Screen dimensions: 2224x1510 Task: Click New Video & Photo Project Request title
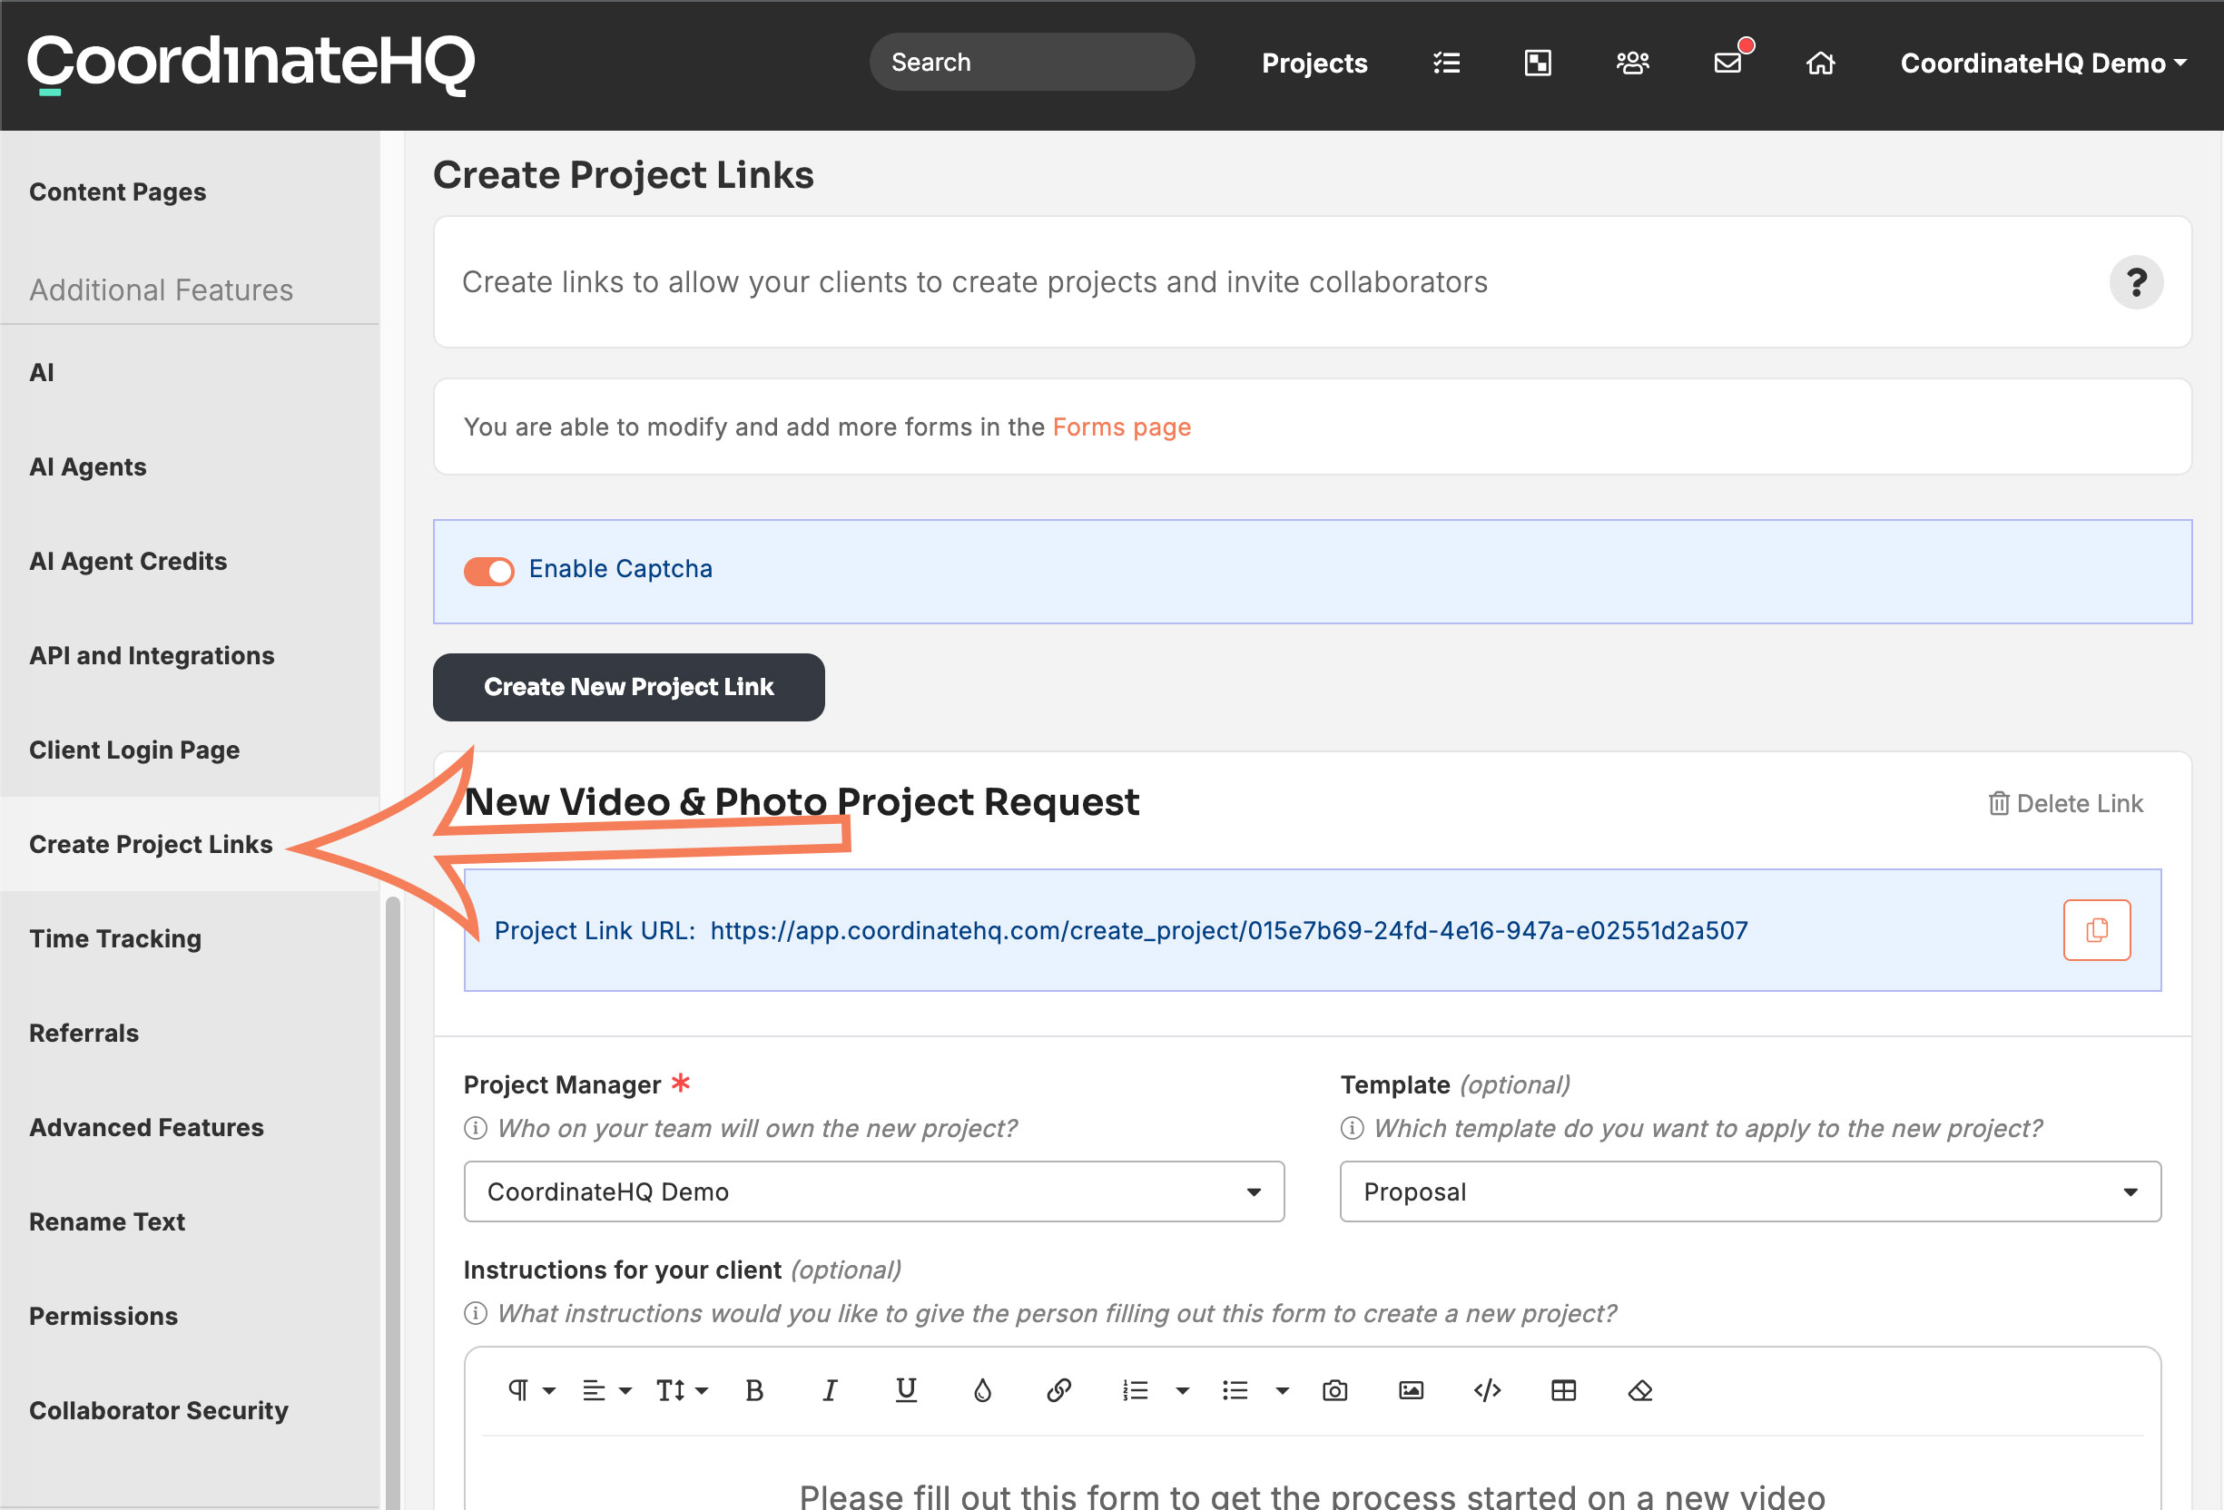coord(802,802)
